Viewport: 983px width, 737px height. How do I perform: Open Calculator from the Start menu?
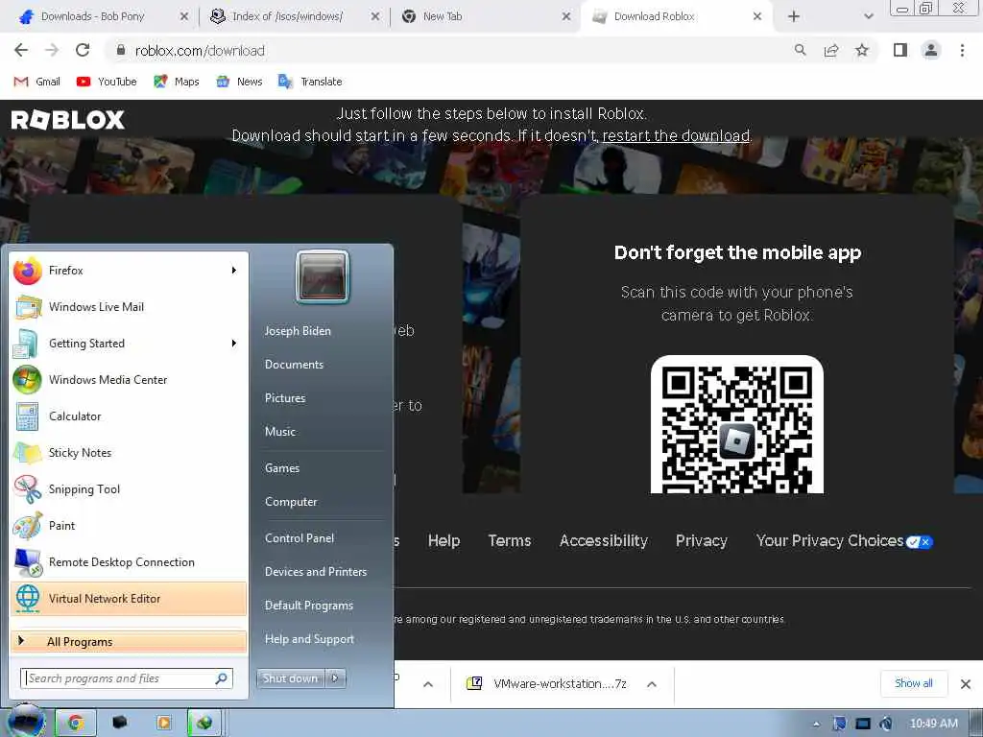(129, 416)
